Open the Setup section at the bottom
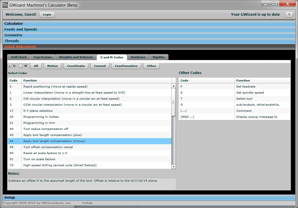This screenshot has width=298, height=208. point(10,197)
